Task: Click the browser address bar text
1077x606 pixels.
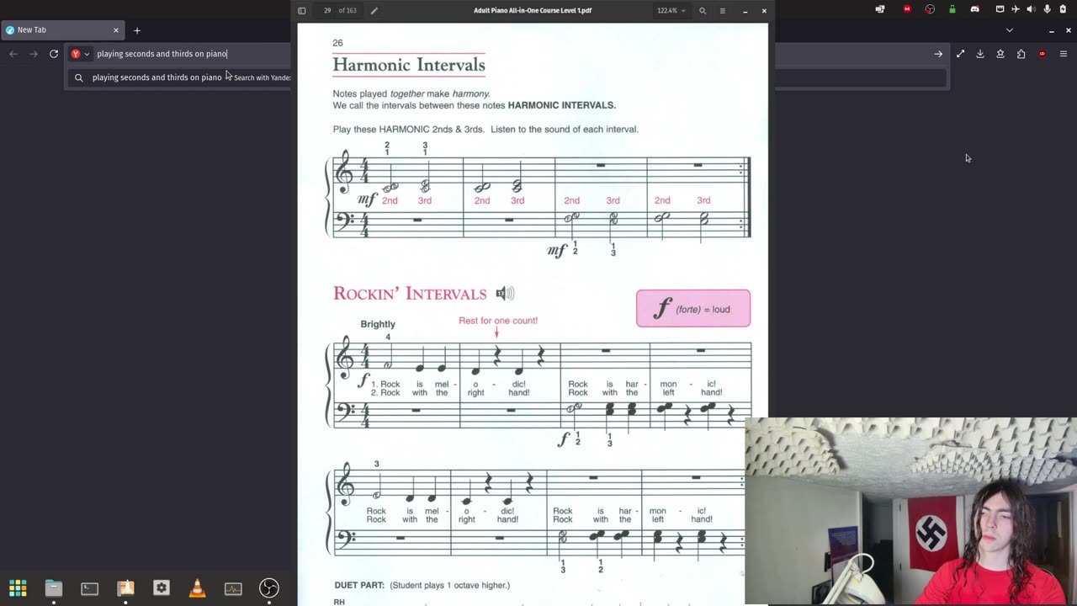Action: point(162,54)
